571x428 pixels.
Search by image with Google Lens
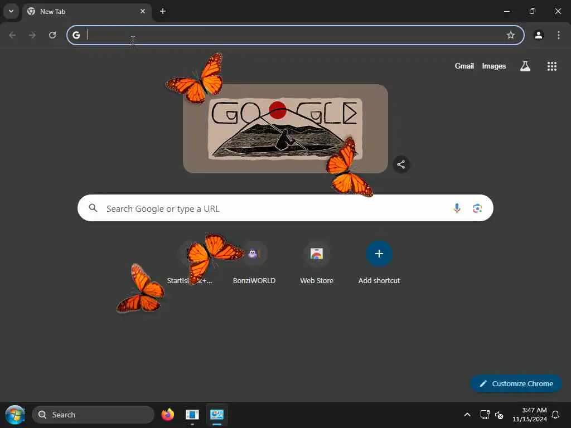click(x=477, y=208)
